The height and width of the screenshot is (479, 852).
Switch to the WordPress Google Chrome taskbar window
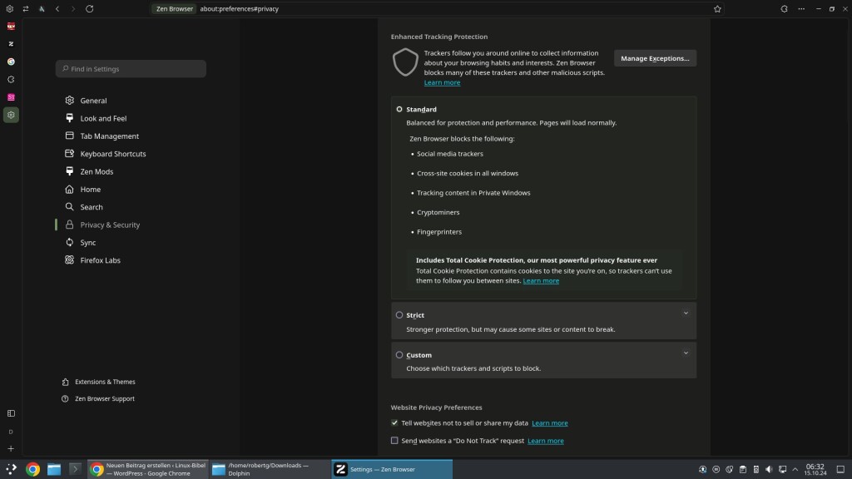[x=148, y=469]
